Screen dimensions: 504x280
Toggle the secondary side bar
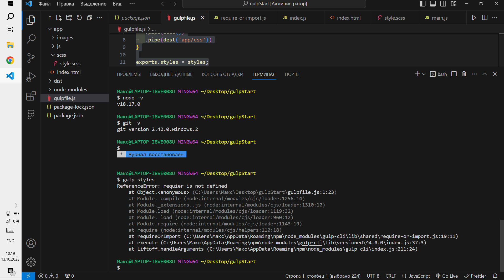point(443,4)
